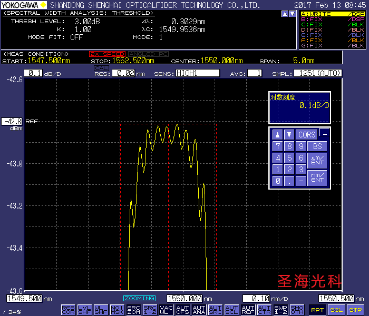369x316 pixels.
Task: Click the CAL indicator above RES
Action: tap(101, 68)
